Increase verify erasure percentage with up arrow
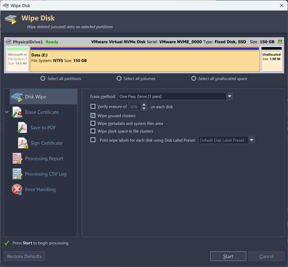Image resolution: width=288 pixels, height=267 pixels. 144,104
